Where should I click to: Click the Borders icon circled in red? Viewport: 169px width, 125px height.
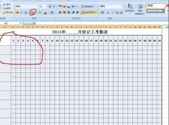pyautogui.click(x=33, y=13)
